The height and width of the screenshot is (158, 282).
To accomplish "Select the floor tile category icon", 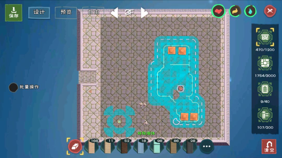I will click(x=265, y=63).
